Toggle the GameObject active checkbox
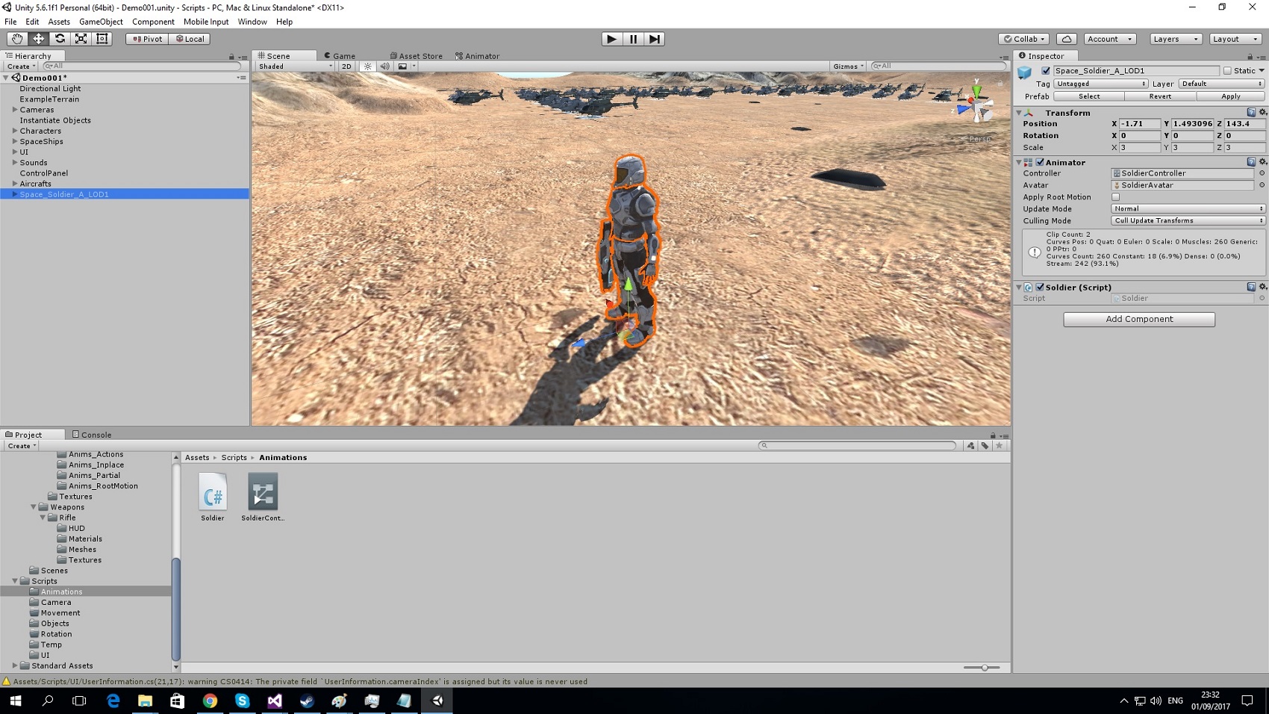The height and width of the screenshot is (714, 1269). coord(1046,71)
